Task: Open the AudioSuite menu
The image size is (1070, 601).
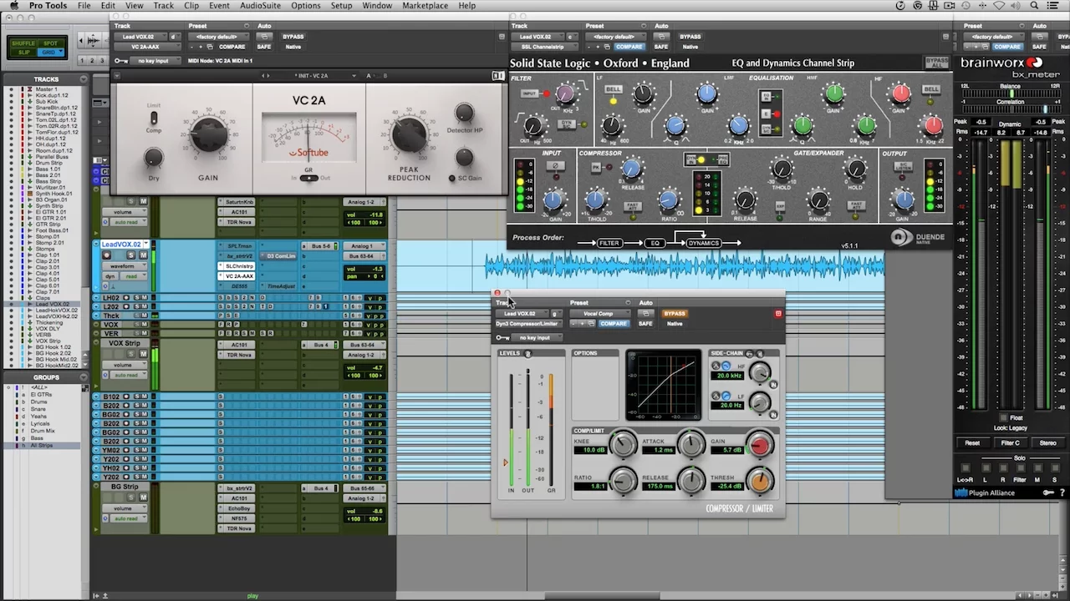Action: (x=260, y=6)
